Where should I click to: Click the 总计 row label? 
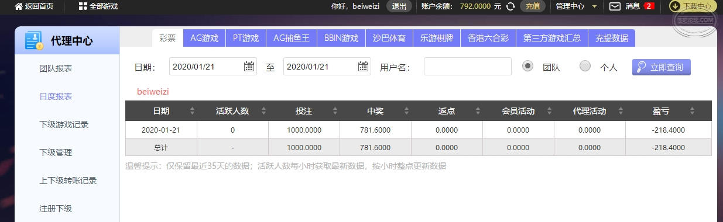(x=161, y=148)
